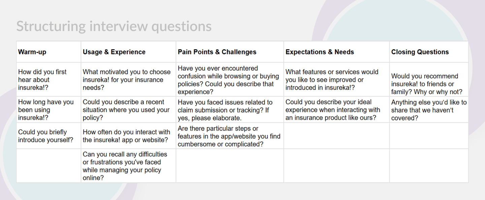Click the Expectations & Needs header cell
Screen dimensions: 485x200
(336, 52)
